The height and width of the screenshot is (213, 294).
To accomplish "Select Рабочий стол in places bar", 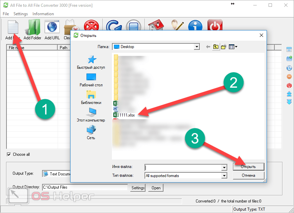I will pyautogui.click(x=91, y=80).
